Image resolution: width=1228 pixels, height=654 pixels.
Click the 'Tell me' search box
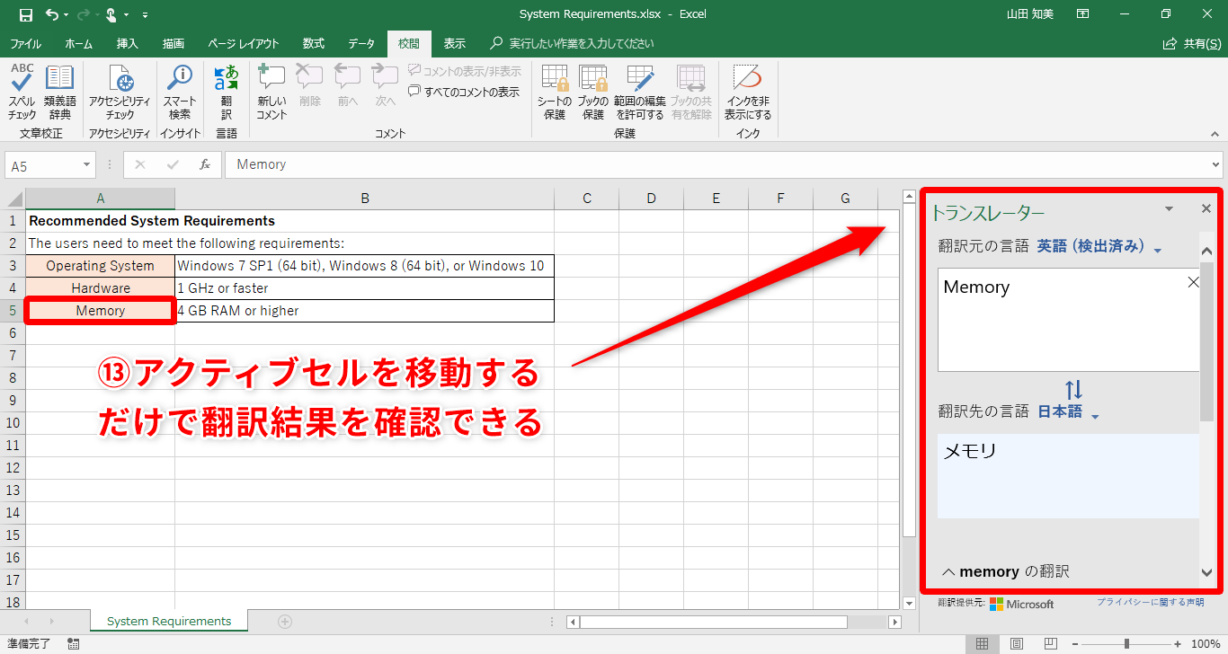click(x=572, y=43)
